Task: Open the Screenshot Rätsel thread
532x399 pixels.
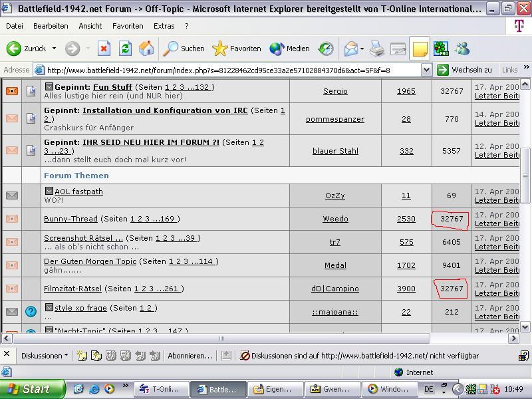Action: pyautogui.click(x=84, y=238)
